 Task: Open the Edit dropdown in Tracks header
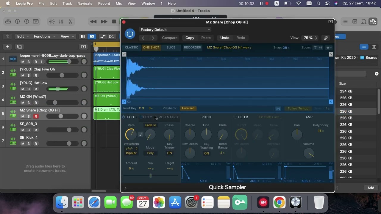click(23, 36)
